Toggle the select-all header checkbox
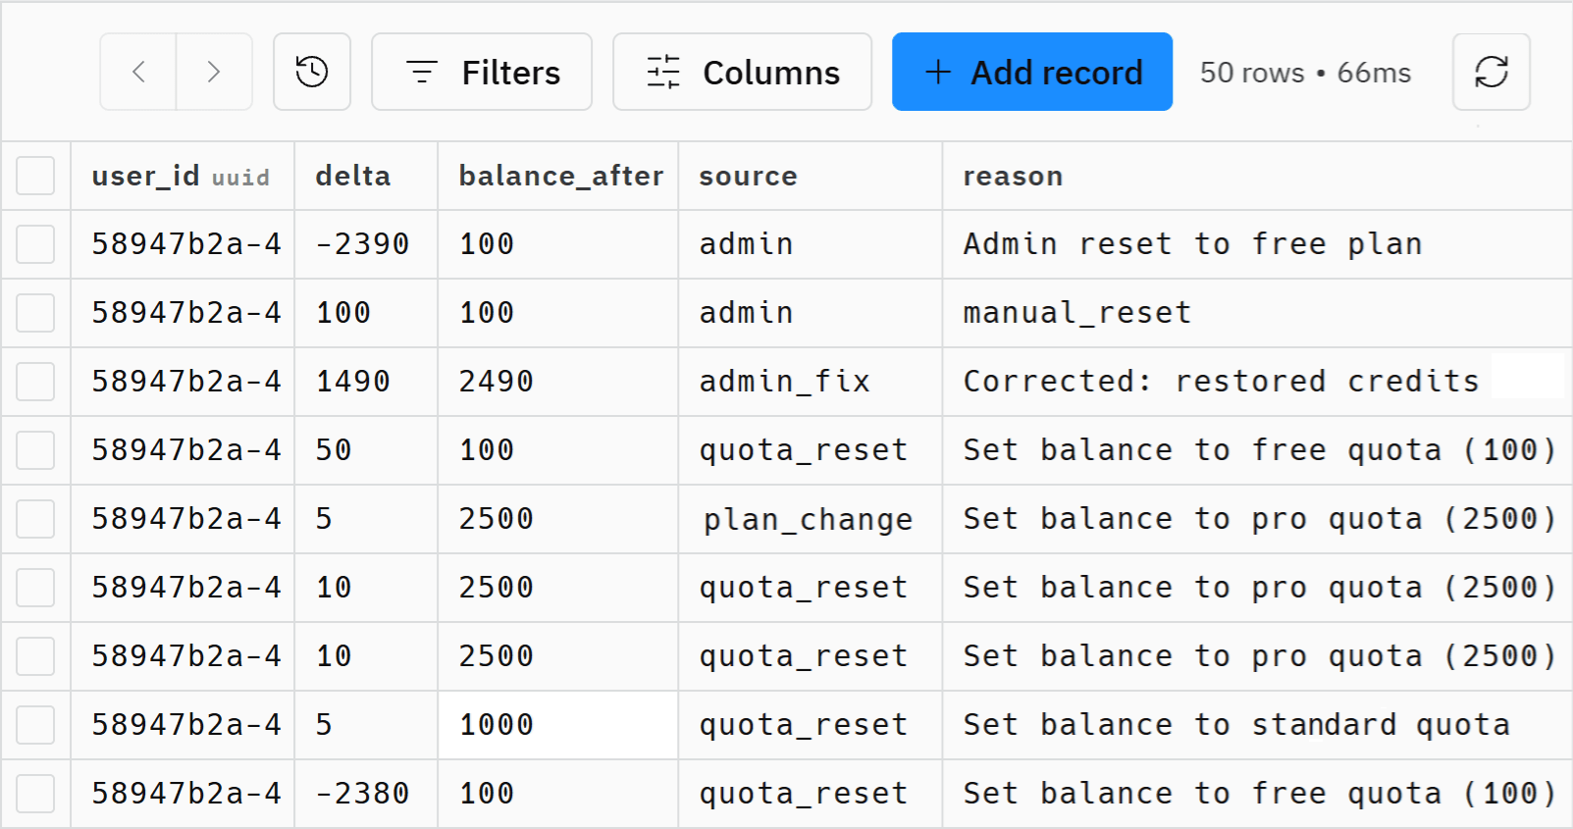1573x829 pixels. click(35, 176)
